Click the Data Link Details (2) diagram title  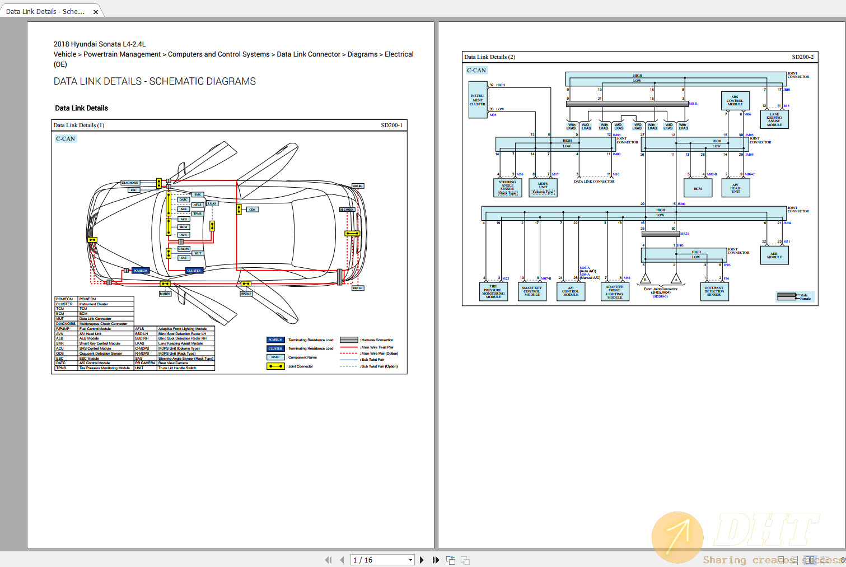[490, 57]
